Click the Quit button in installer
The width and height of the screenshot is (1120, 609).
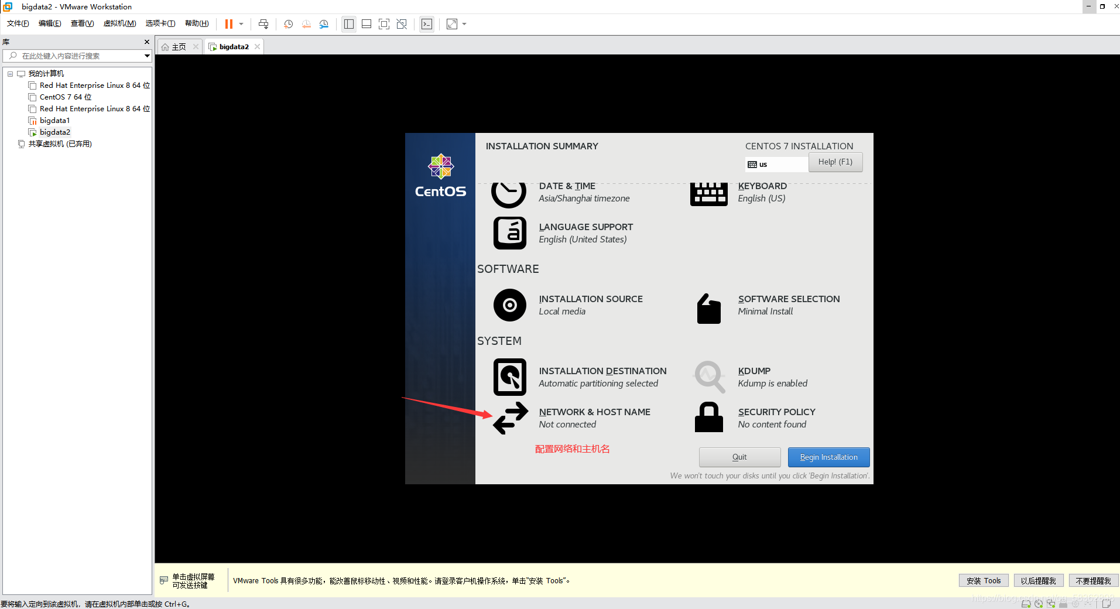[739, 457]
